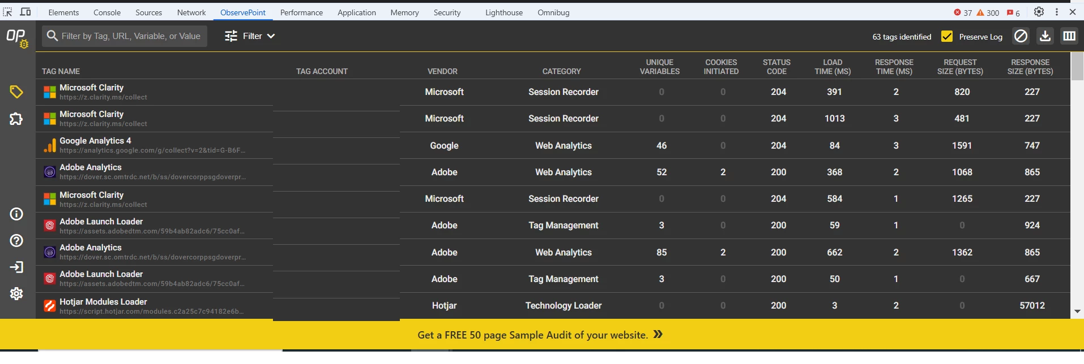1084x364 pixels.
Task: Sort by the VENDOR column header
Action: pyautogui.click(x=442, y=71)
